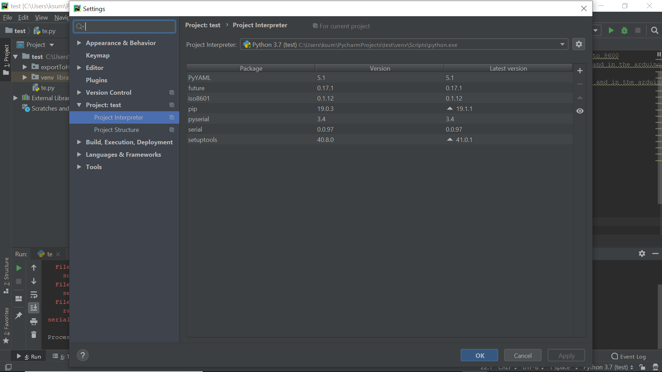Screen dimensions: 662x372
Task: Click the settings search field
Action: pos(128,27)
